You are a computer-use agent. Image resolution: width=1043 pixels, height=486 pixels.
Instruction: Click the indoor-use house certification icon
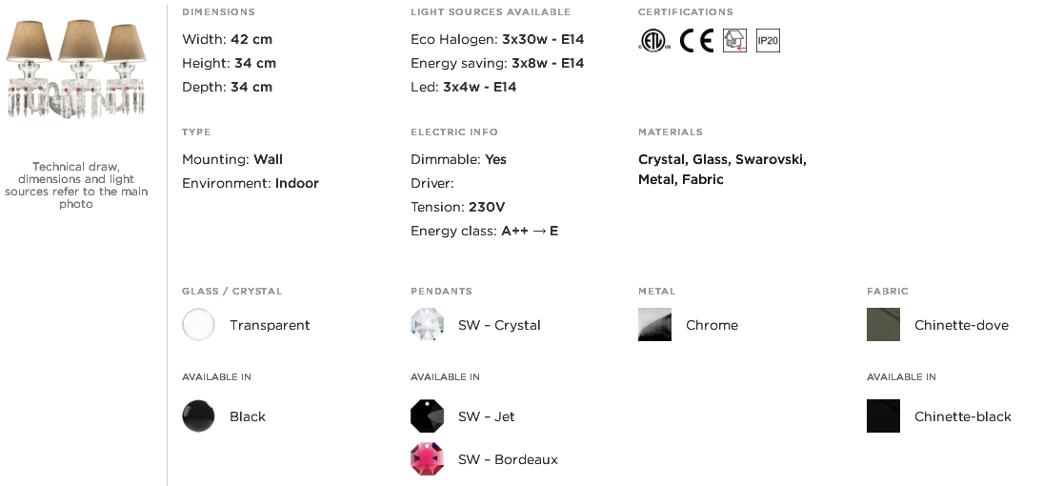pyautogui.click(x=735, y=41)
